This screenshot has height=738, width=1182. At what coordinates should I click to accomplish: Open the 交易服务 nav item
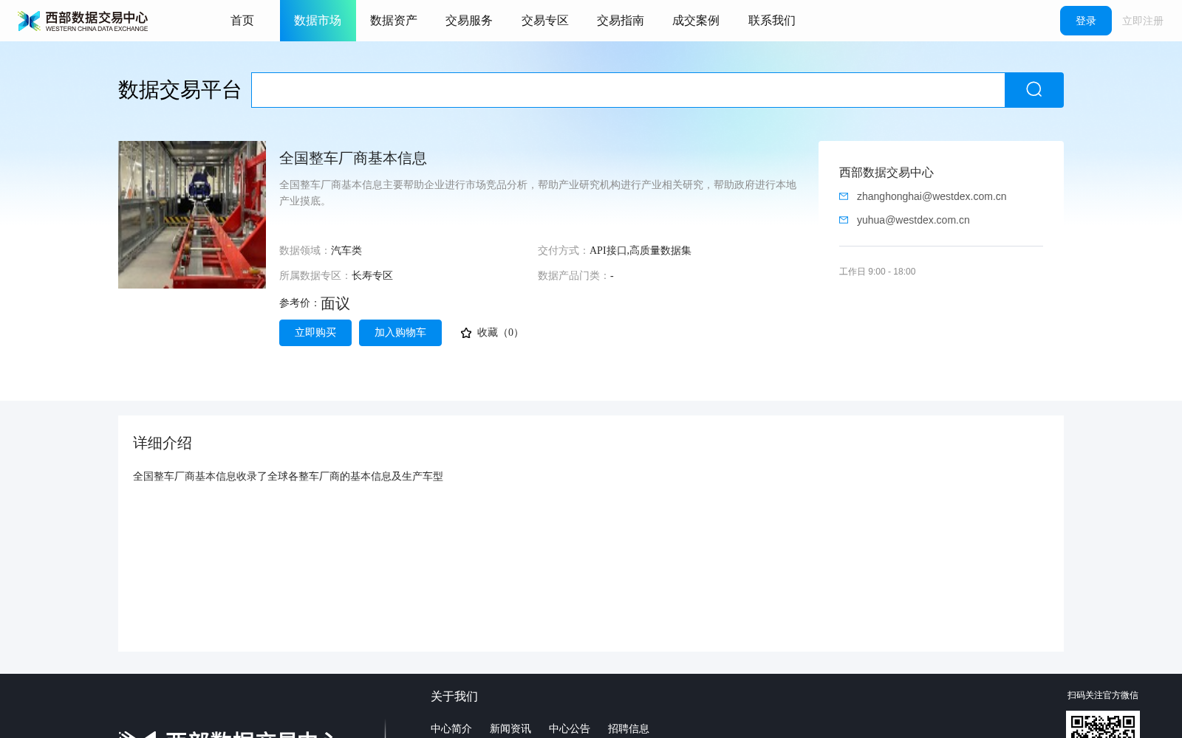[469, 21]
